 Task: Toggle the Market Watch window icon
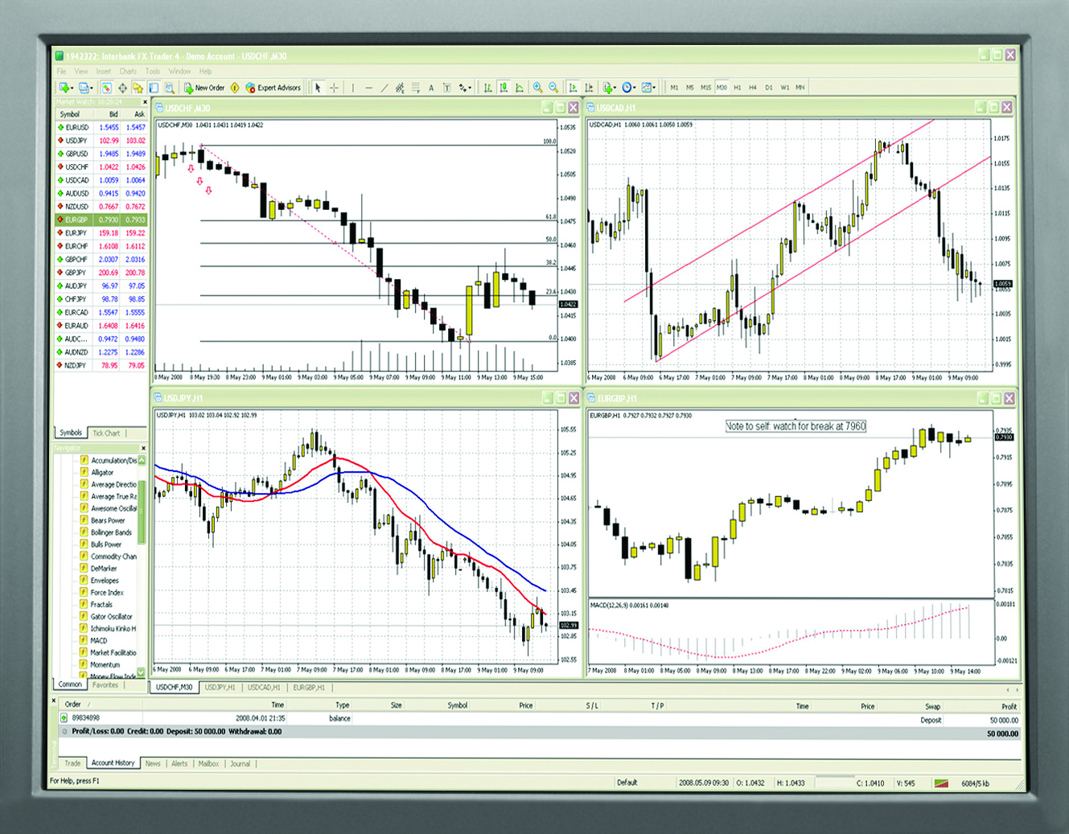point(106,88)
